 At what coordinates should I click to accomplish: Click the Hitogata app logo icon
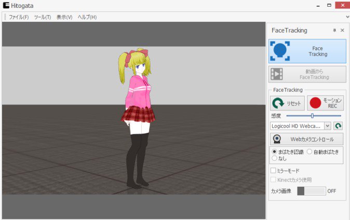pyautogui.click(x=6, y=6)
